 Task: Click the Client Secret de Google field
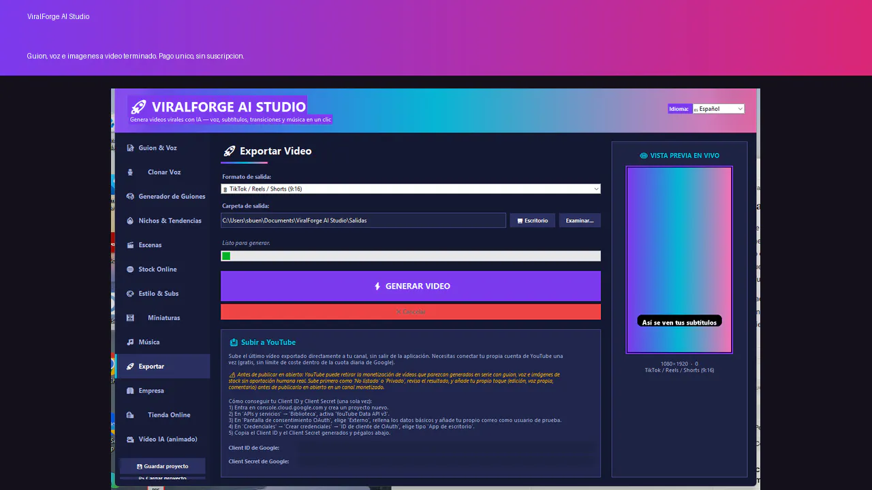pyautogui.click(x=446, y=461)
